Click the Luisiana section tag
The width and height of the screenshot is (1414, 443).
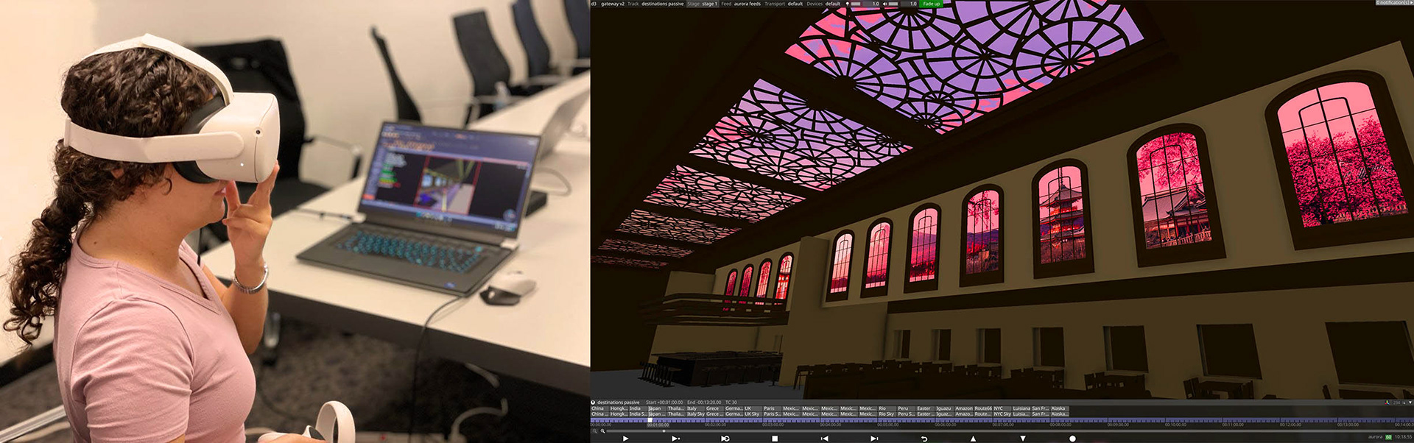coord(1021,408)
